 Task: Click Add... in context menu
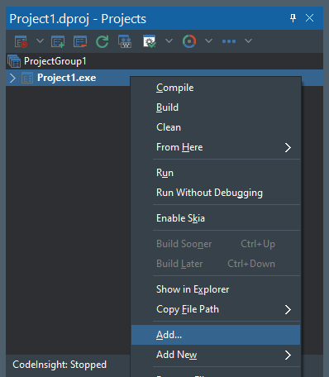point(216,335)
